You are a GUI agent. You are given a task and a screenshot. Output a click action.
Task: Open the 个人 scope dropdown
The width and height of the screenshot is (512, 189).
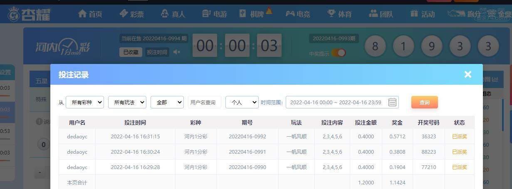(x=242, y=102)
